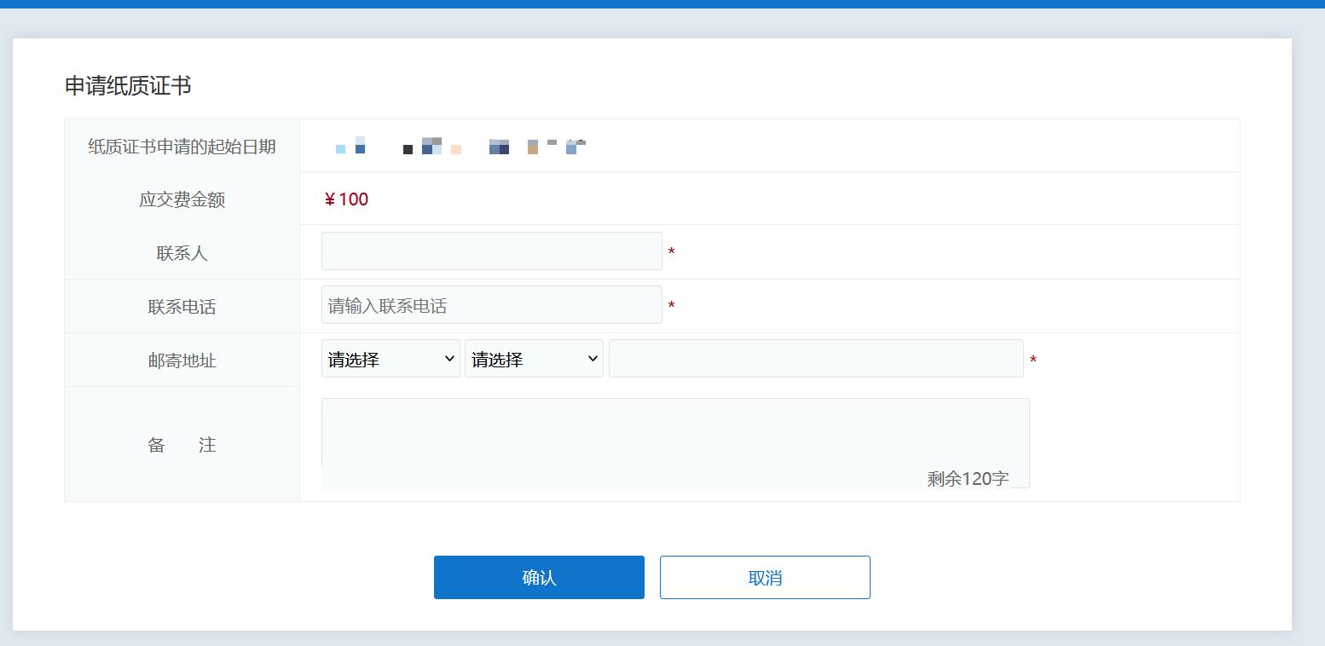Click the 取消 button
Image resolution: width=1325 pixels, height=646 pixels.
pos(765,578)
